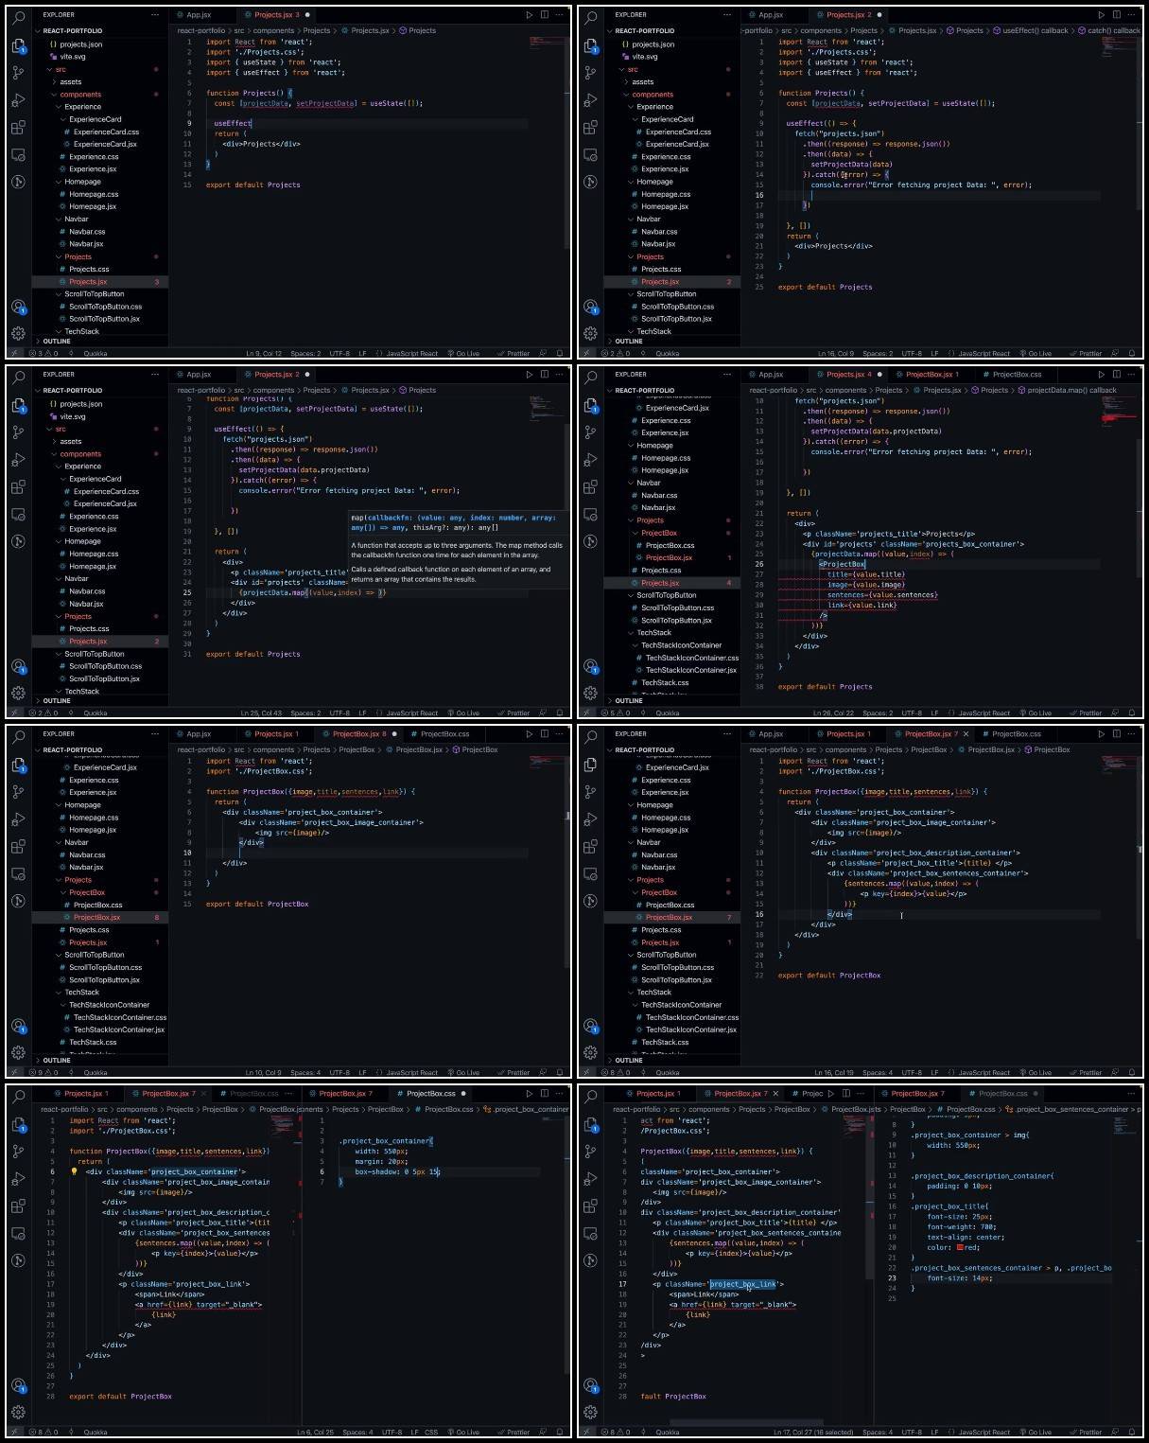Close ProjectBox.jsx 7 tab in Ln 16, Col 19 window
The height and width of the screenshot is (1443, 1149).
click(966, 734)
